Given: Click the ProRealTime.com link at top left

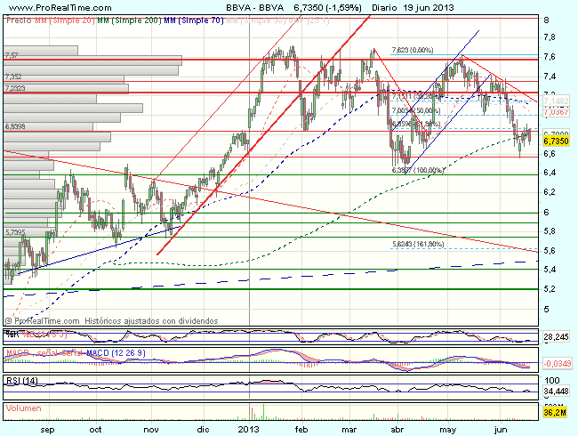Looking at the screenshot, I should tap(36, 6).
